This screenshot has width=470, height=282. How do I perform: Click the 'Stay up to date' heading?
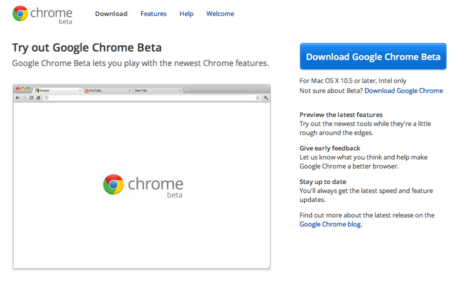coord(323,181)
